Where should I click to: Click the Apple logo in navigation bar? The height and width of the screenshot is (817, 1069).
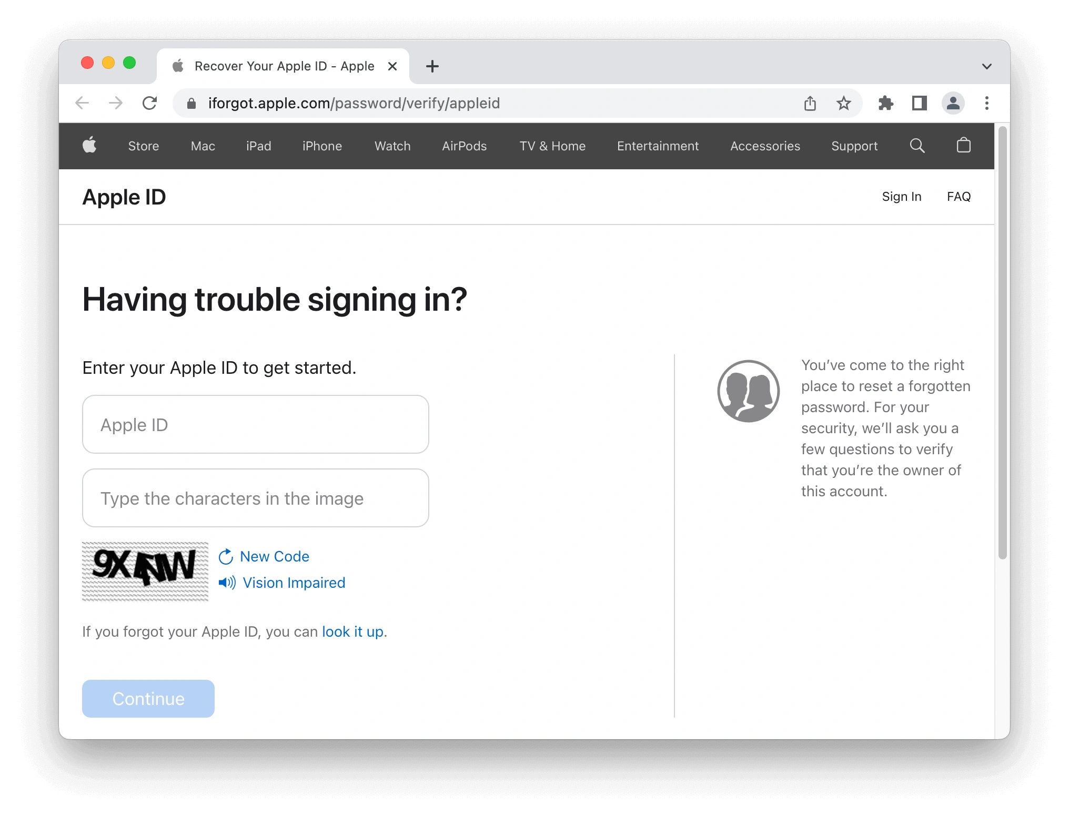coord(90,146)
